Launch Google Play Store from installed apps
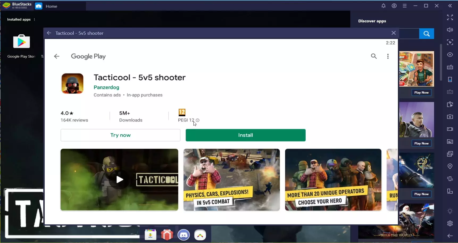The image size is (458, 243). 22,45
